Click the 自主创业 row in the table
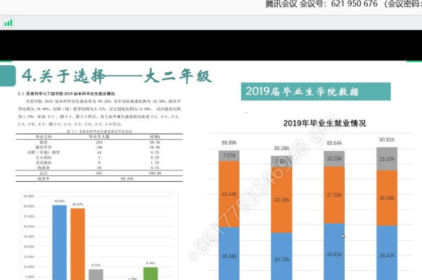422x280 pixels. coord(99,157)
